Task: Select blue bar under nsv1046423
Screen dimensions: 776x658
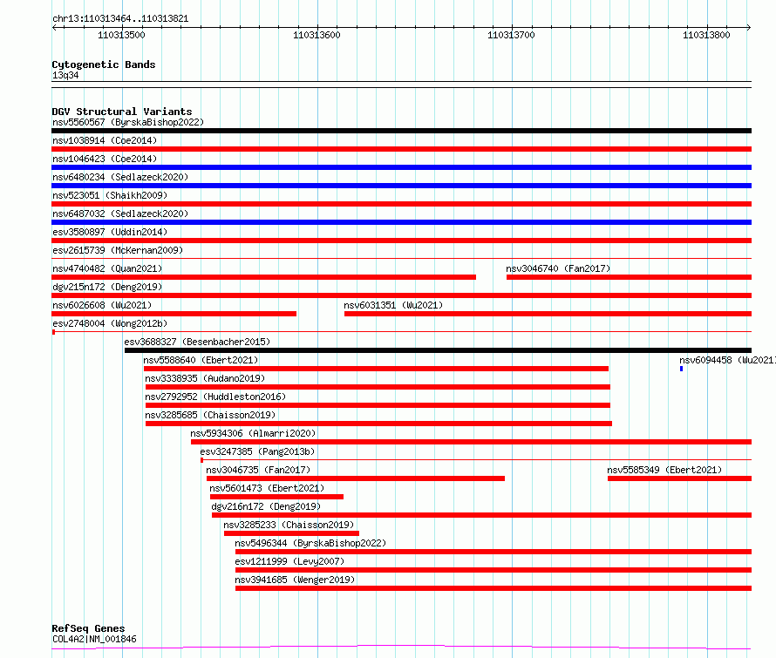Action: (x=401, y=167)
